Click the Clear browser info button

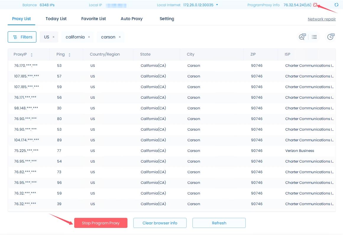click(x=160, y=223)
